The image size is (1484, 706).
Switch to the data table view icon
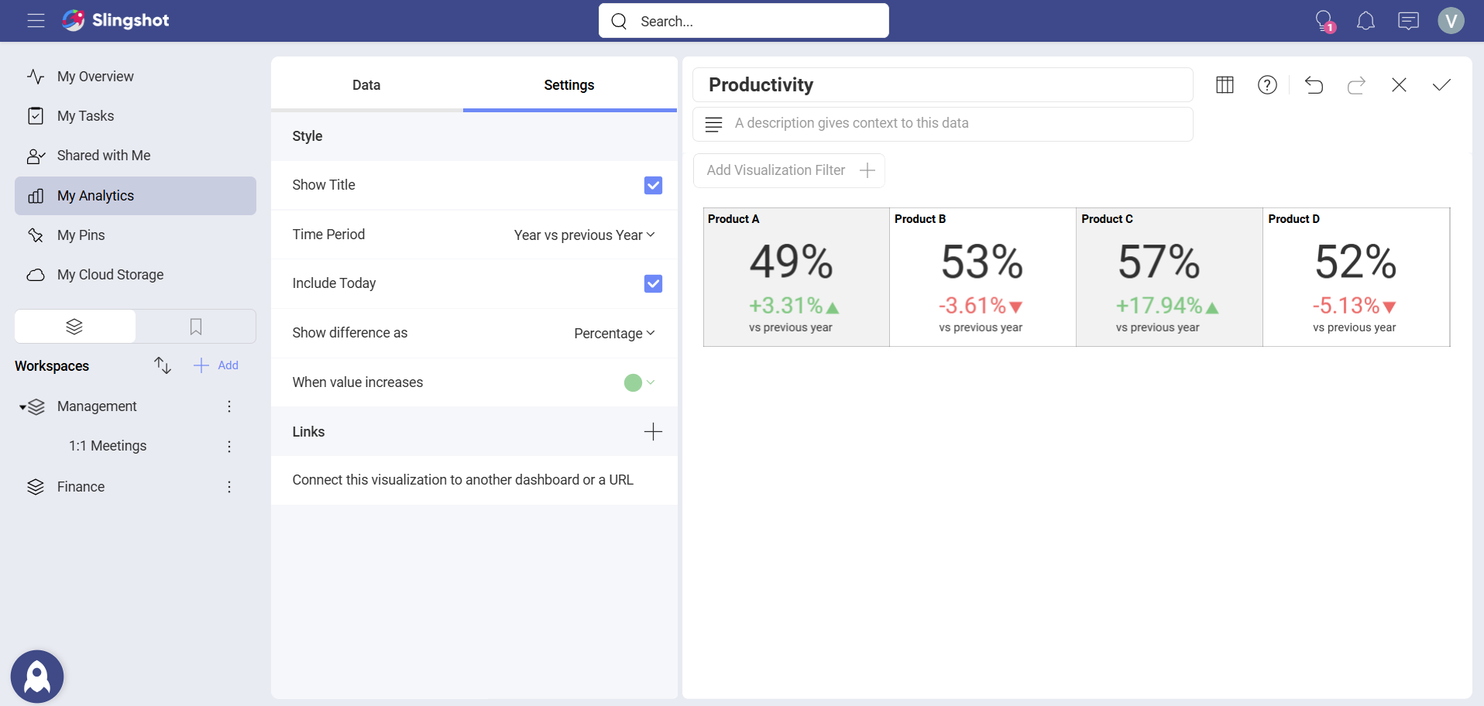coord(1225,85)
